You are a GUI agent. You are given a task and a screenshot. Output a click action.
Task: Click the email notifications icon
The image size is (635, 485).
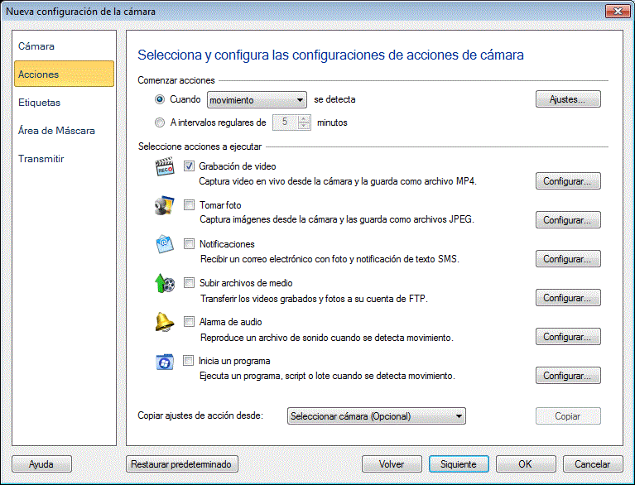pyautogui.click(x=164, y=246)
